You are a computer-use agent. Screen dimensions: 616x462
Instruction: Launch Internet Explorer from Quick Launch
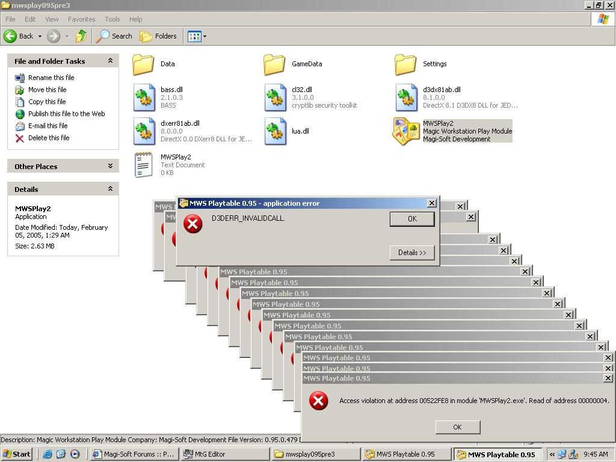pos(48,454)
